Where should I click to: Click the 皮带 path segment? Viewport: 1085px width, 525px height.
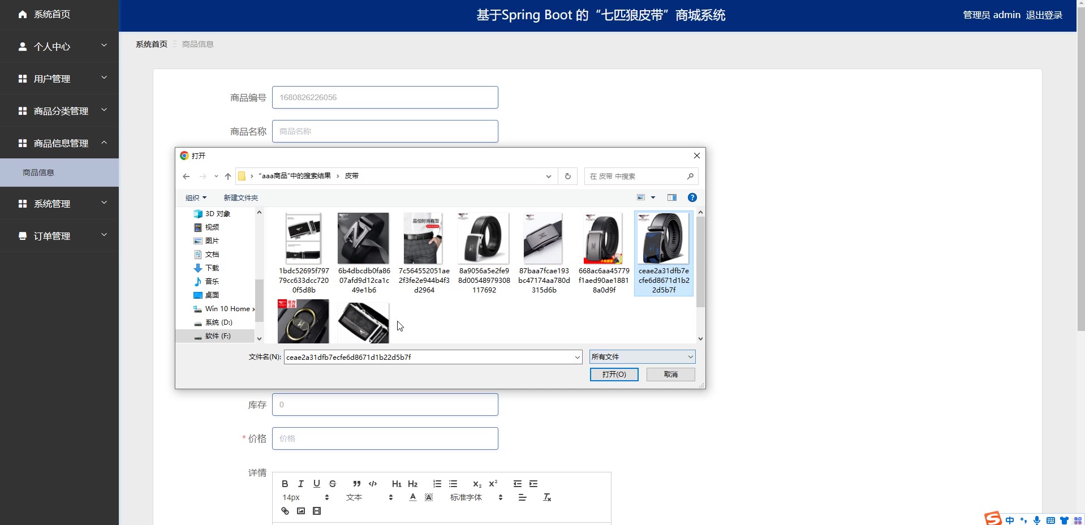[x=352, y=176]
